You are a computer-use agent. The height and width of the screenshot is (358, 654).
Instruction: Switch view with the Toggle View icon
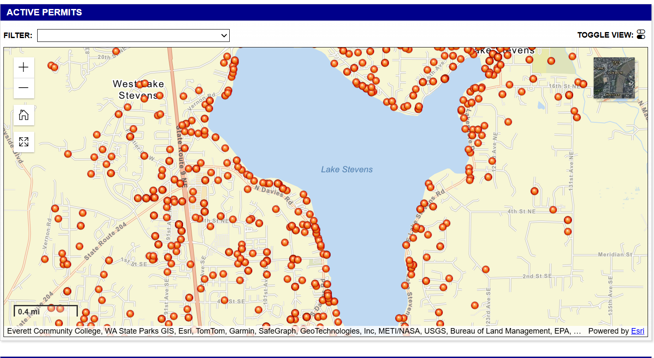click(x=641, y=35)
